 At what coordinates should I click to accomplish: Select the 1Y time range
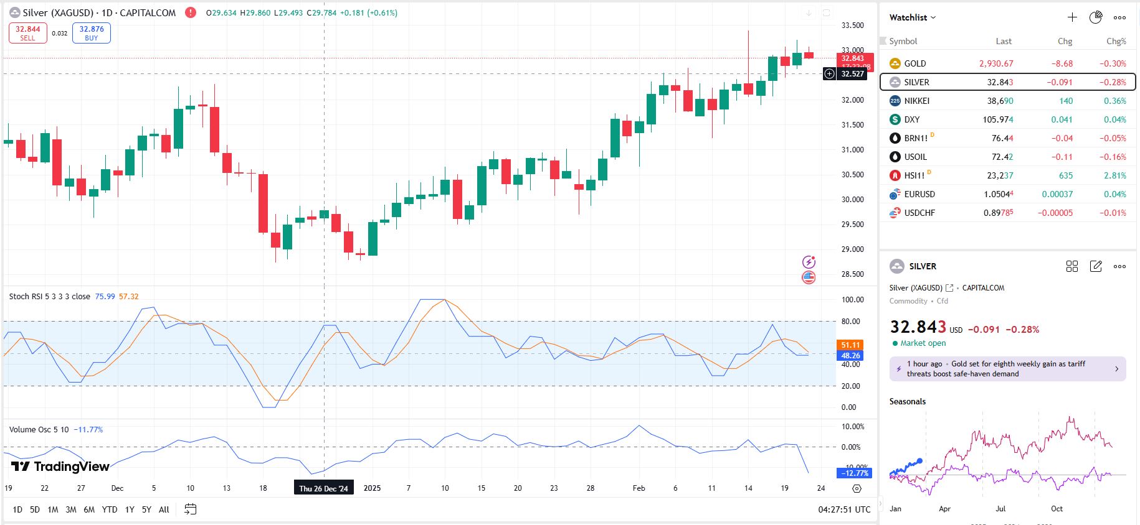point(130,509)
